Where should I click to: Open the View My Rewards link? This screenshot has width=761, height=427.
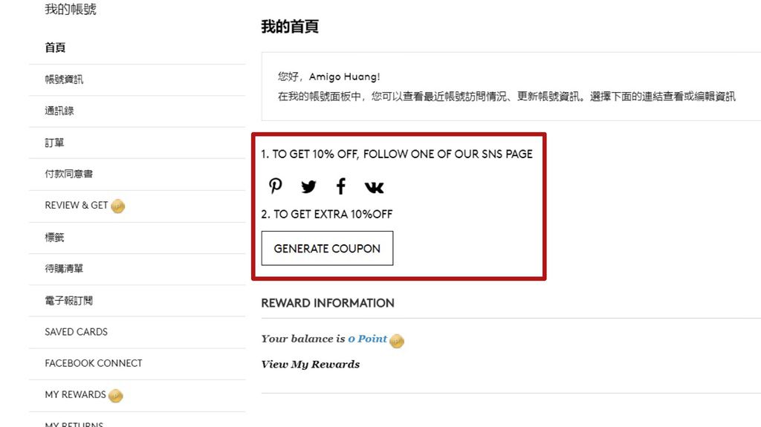pos(310,365)
